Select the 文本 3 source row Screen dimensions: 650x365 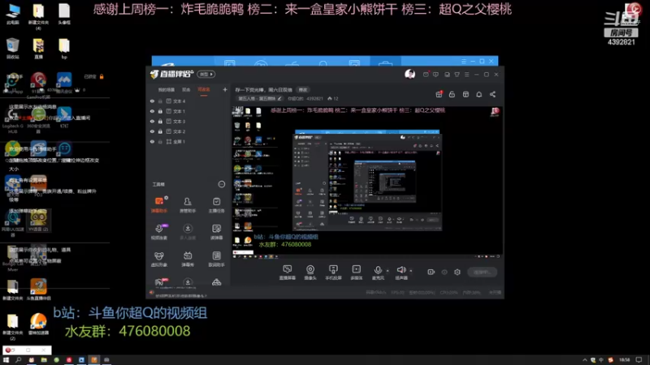tap(188, 121)
